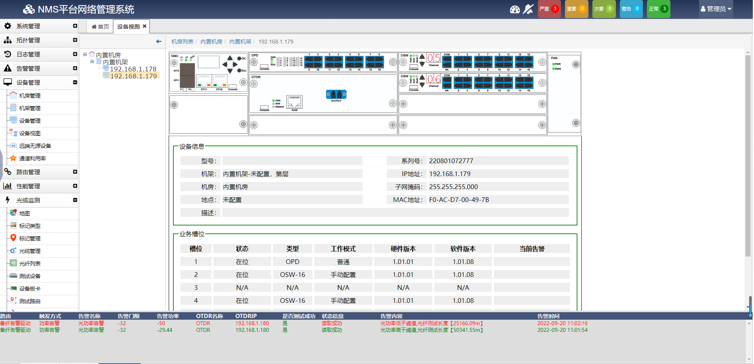Open 通道利用率 star menu item

(32, 158)
